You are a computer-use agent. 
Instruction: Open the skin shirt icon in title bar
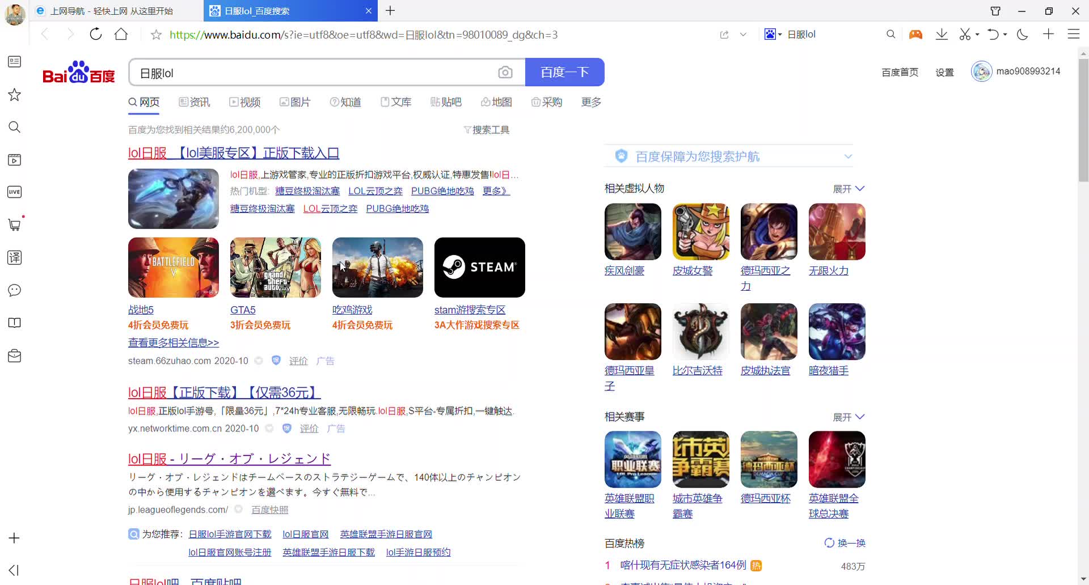tap(995, 11)
